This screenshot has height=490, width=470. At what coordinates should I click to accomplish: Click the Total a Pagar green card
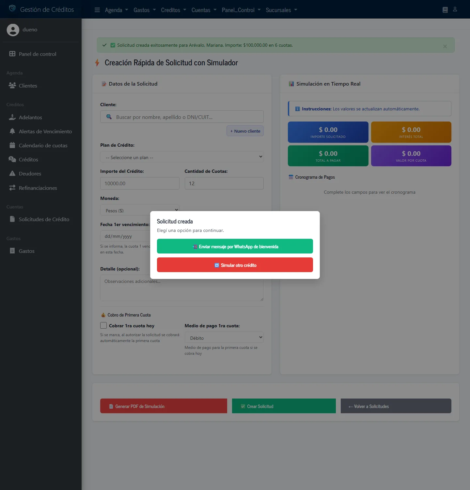pos(328,156)
